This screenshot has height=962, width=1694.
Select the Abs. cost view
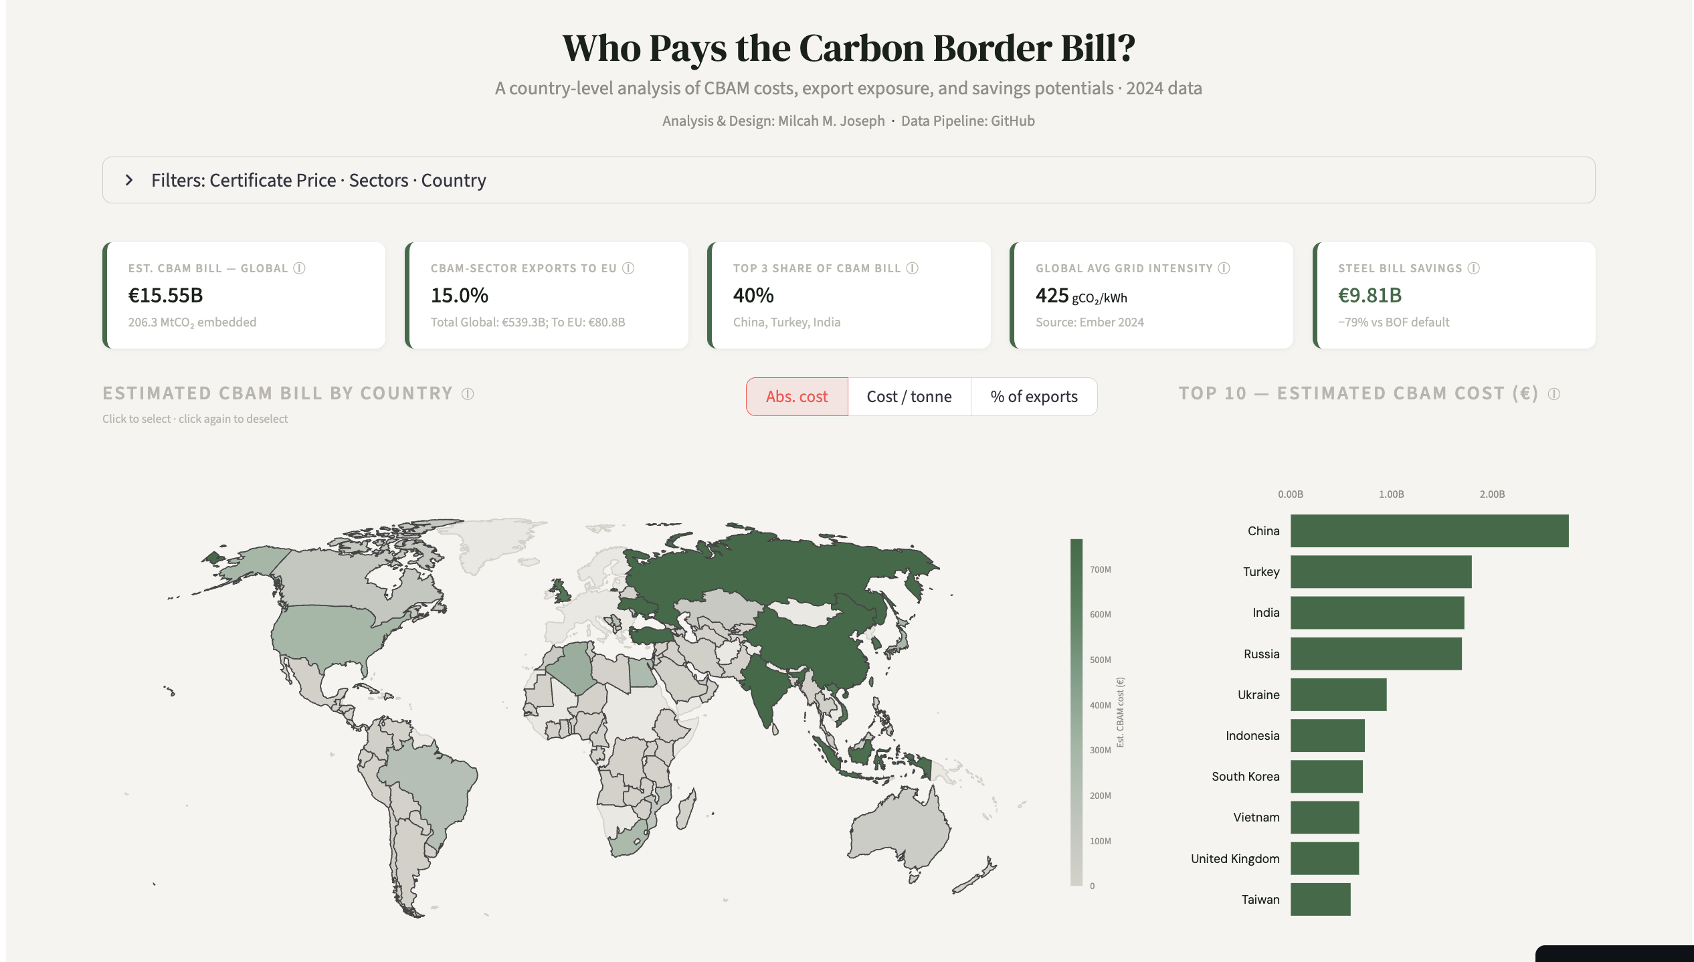coord(797,397)
